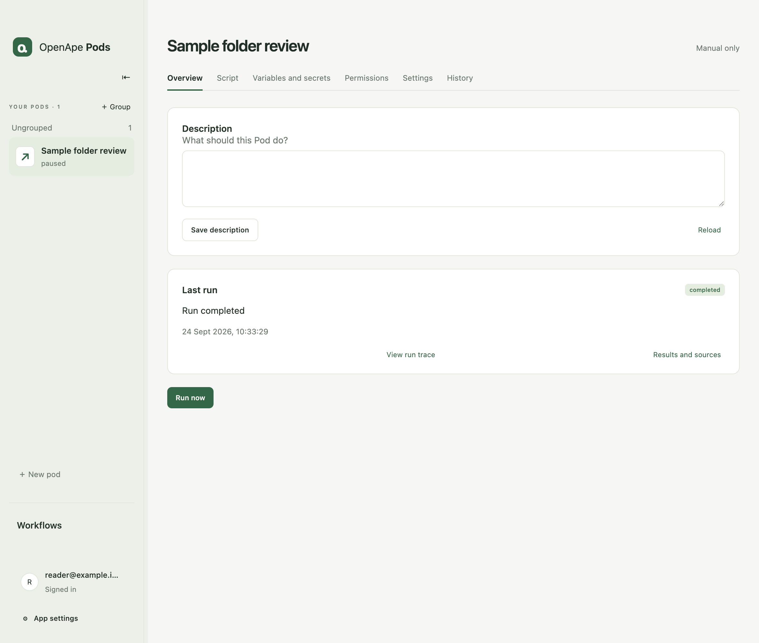Image resolution: width=759 pixels, height=643 pixels.
Task: Reload the description
Action: tap(709, 230)
